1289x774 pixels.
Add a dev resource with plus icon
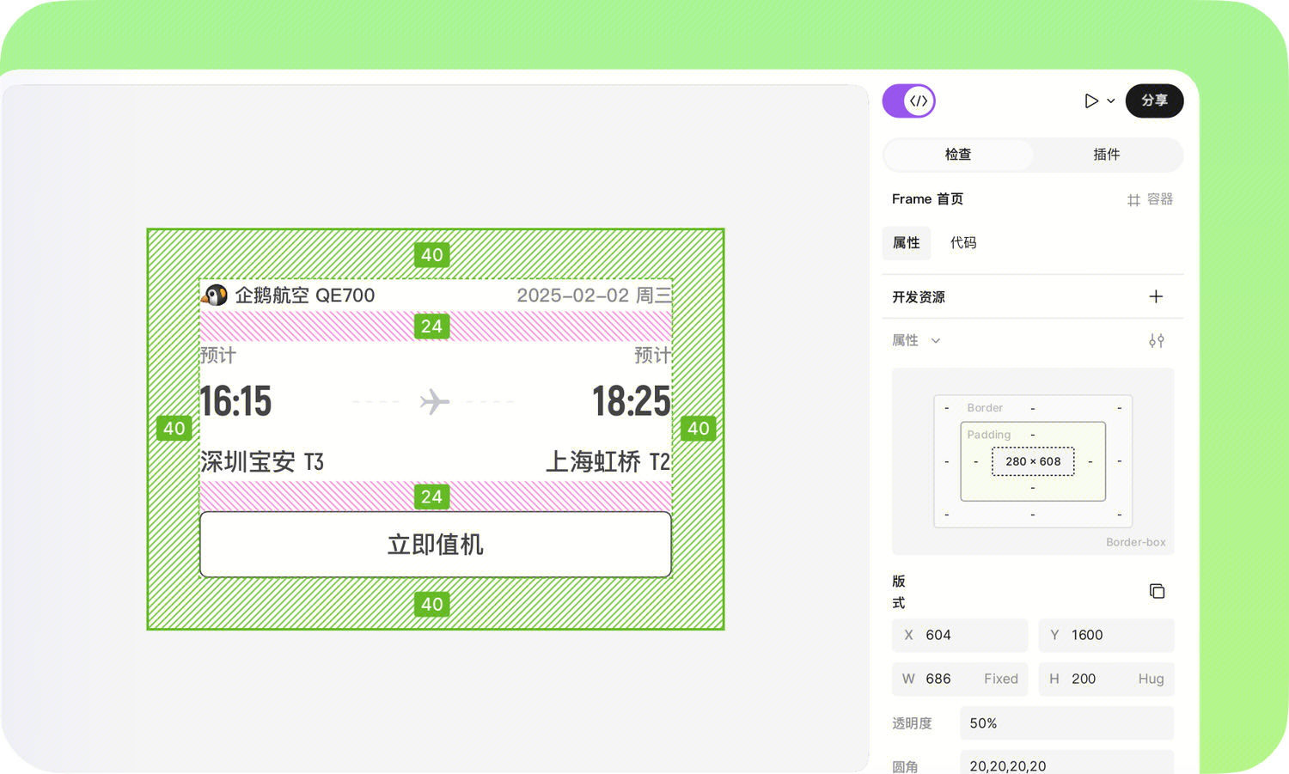click(1156, 296)
